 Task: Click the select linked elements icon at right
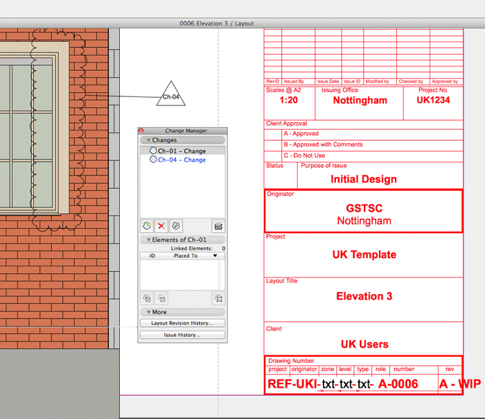point(218,298)
